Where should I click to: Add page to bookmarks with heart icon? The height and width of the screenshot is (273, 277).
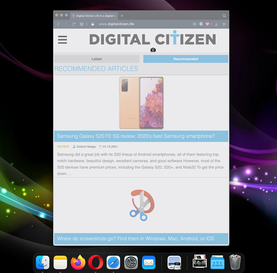tap(207, 24)
